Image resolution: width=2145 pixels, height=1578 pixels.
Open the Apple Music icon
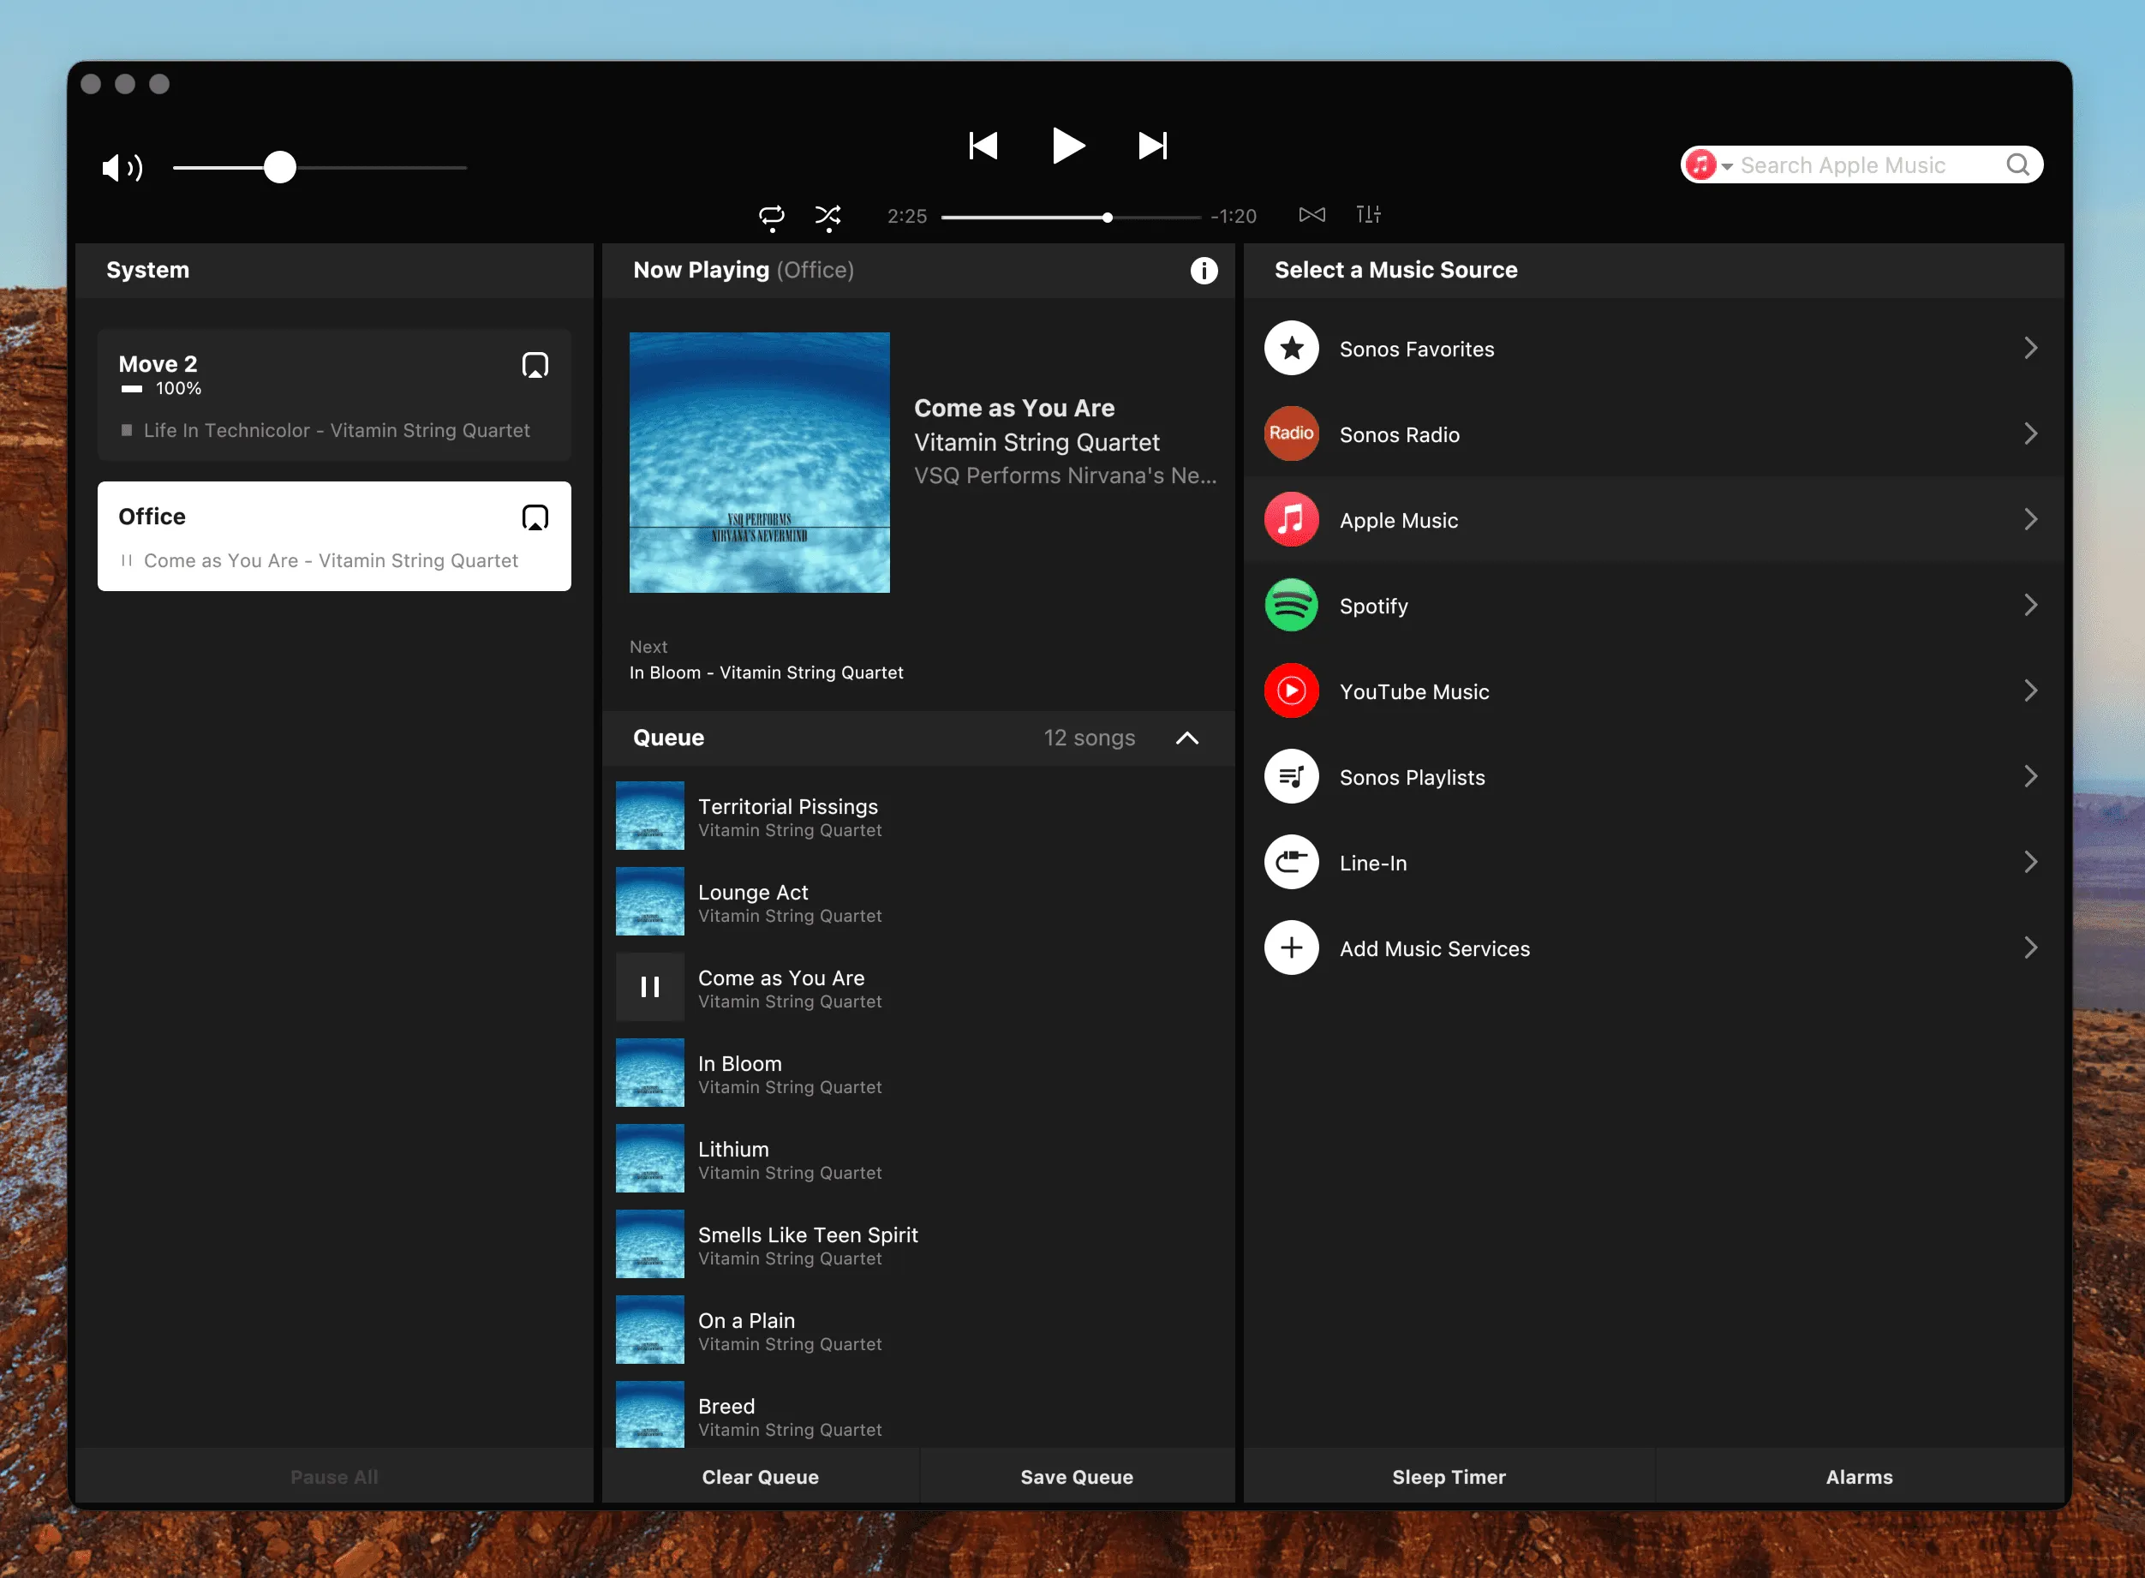coord(1291,520)
